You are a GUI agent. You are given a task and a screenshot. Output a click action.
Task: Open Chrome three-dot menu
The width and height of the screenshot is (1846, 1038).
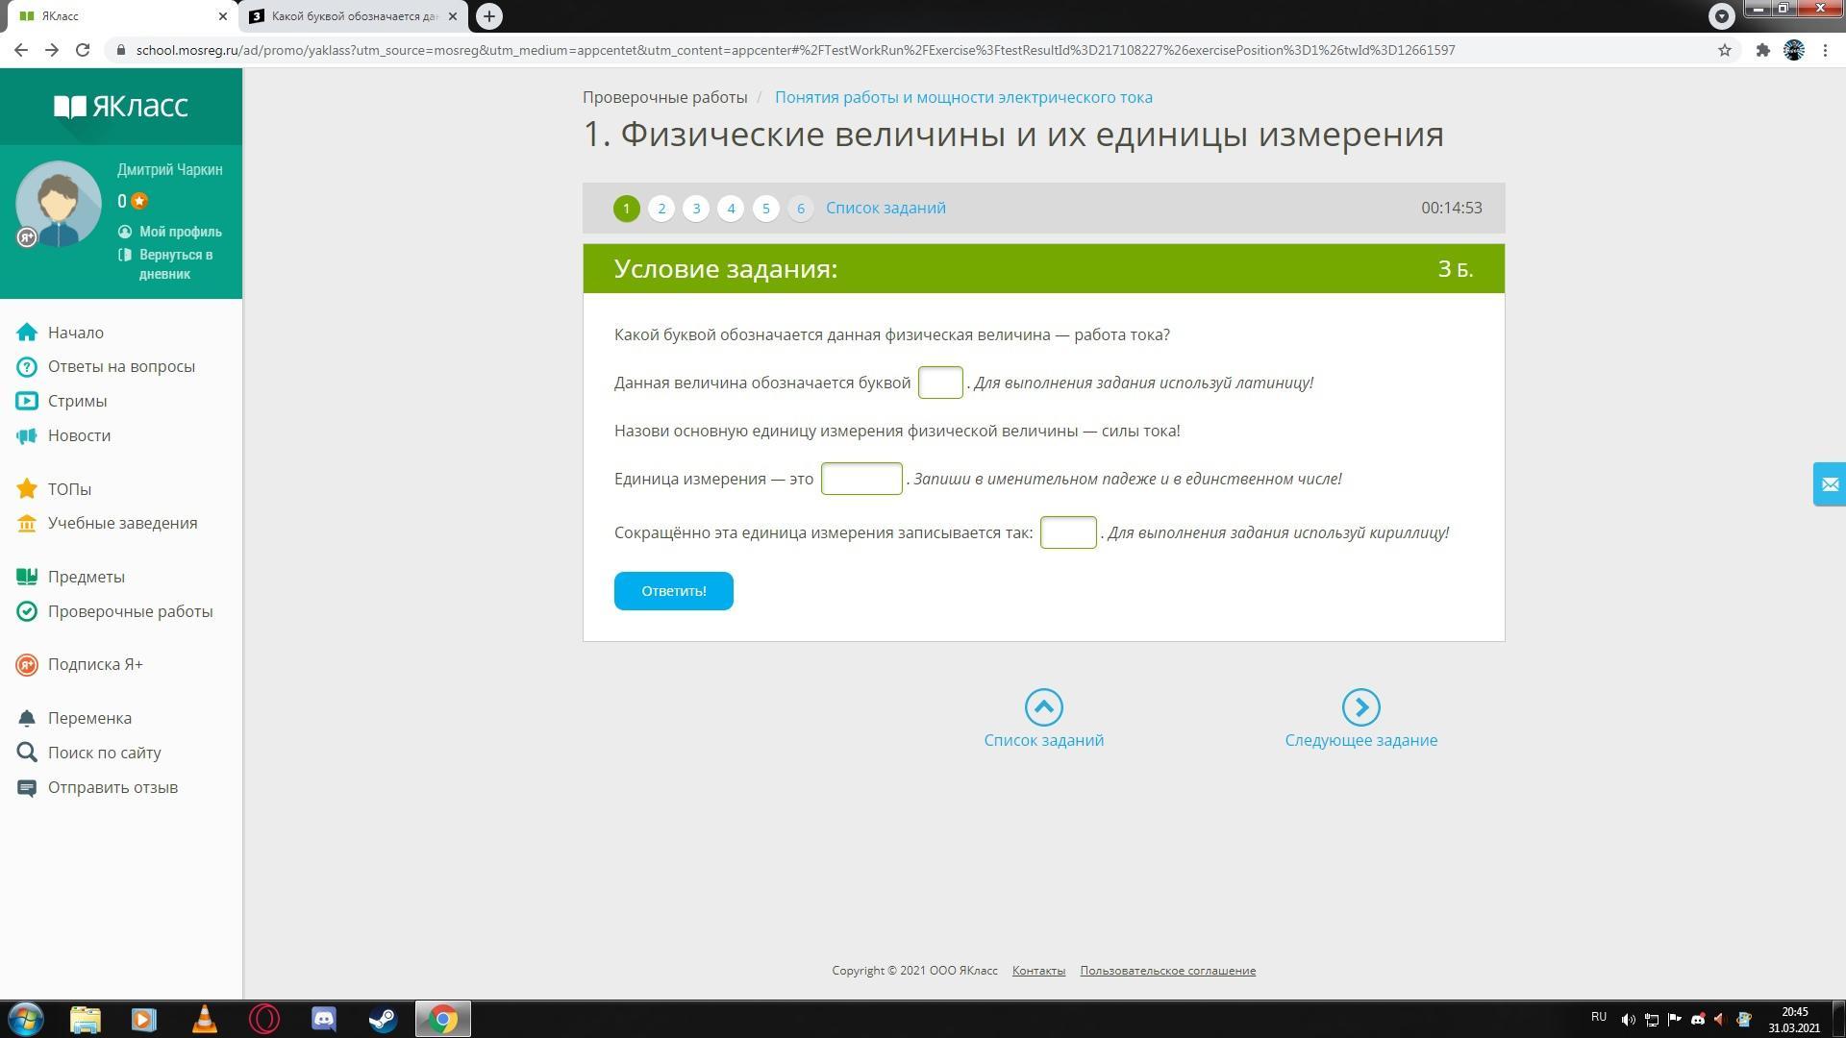(1825, 50)
